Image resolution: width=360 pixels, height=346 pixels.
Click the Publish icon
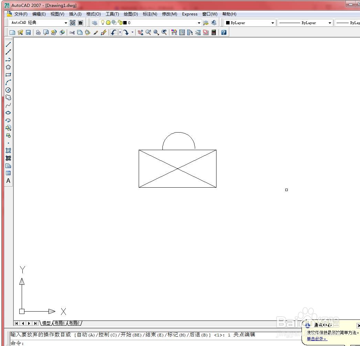click(54, 33)
